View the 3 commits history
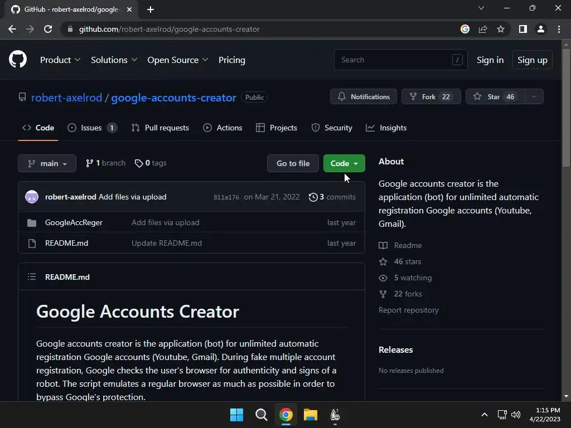Screen dimensions: 571x428 [332, 197]
